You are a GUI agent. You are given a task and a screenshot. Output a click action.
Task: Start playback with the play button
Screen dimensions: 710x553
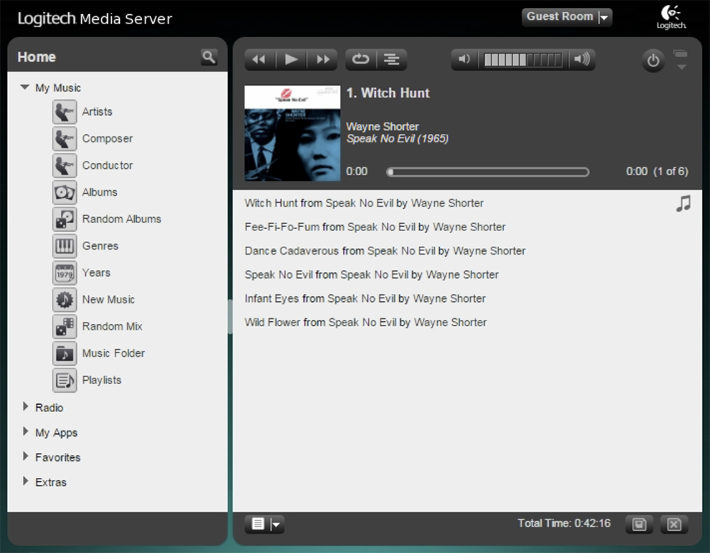tap(291, 60)
